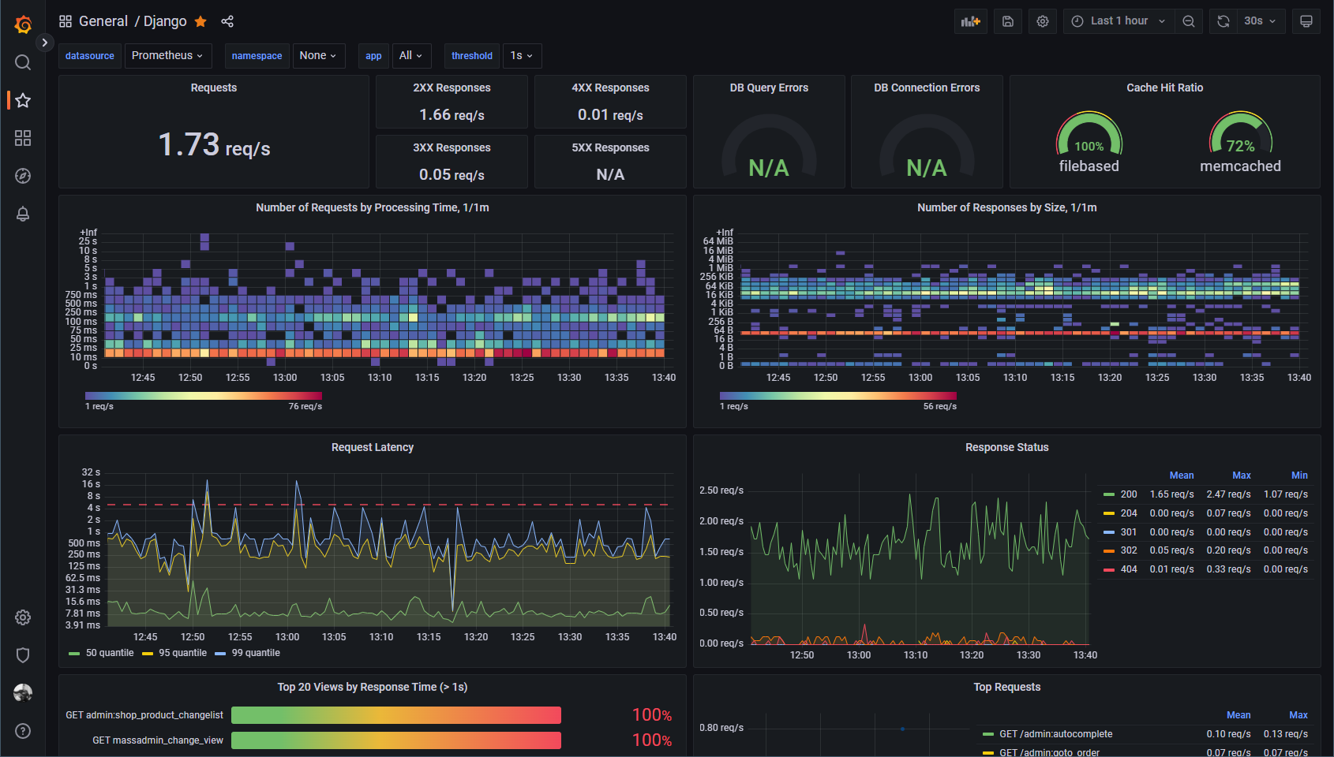This screenshot has width=1334, height=757.
Task: Toggle the 99 quantile legend series
Action: (256, 653)
